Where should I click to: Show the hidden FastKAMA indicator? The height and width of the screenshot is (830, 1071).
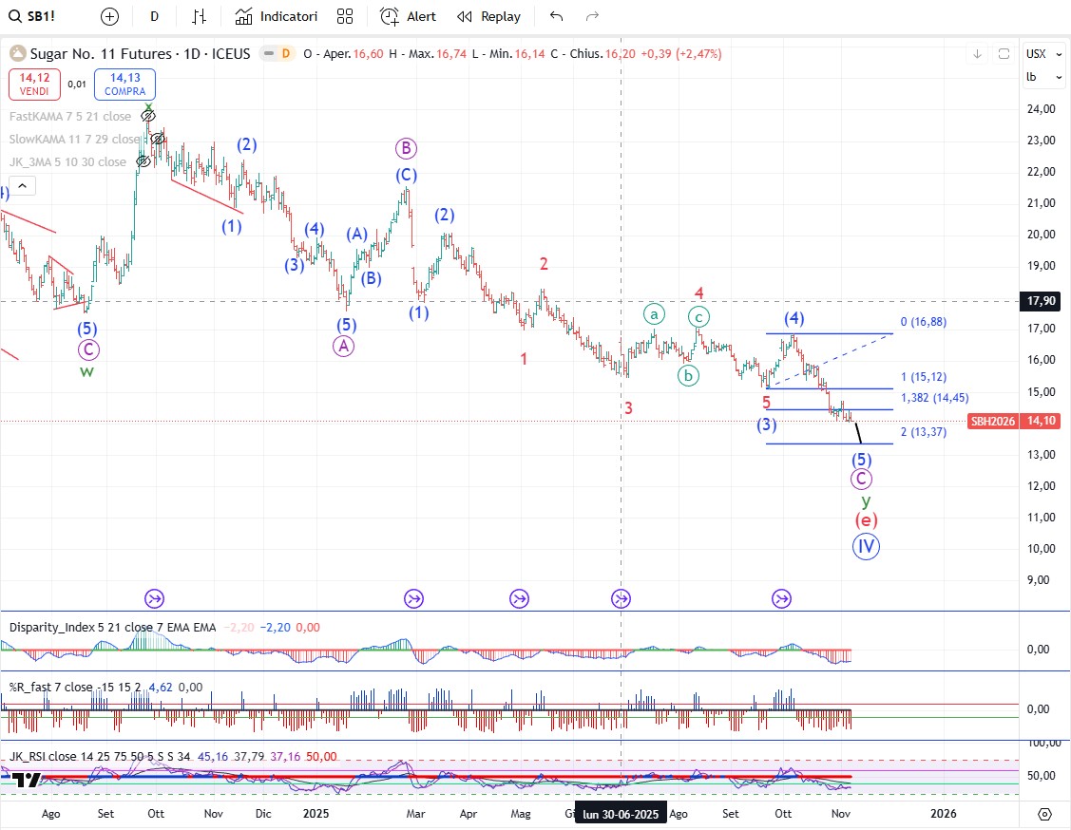point(148,116)
